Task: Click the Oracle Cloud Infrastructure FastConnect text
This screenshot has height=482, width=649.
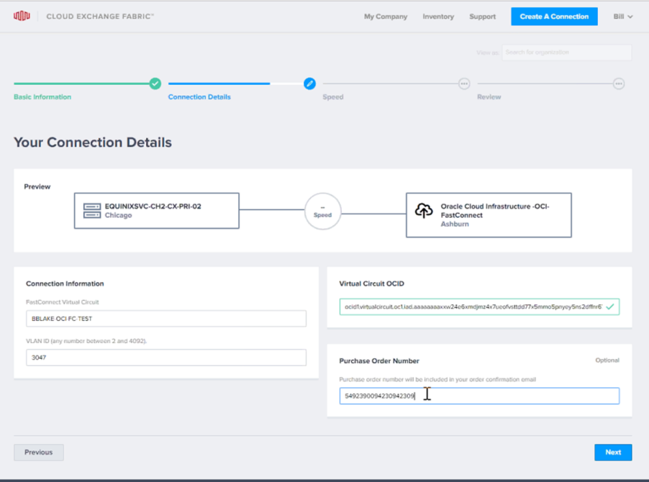Action: tap(494, 211)
